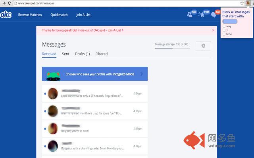Open likes star icon with 1106 badge
Screen dimensions: 254x158
[x=202, y=15]
